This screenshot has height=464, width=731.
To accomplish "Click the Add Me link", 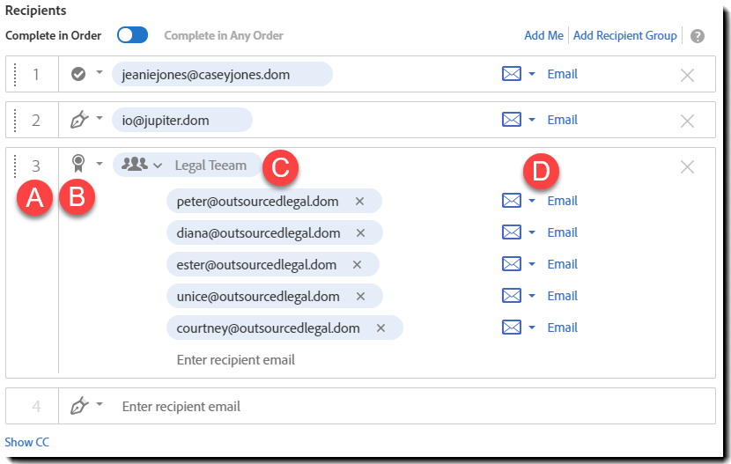I will point(543,36).
